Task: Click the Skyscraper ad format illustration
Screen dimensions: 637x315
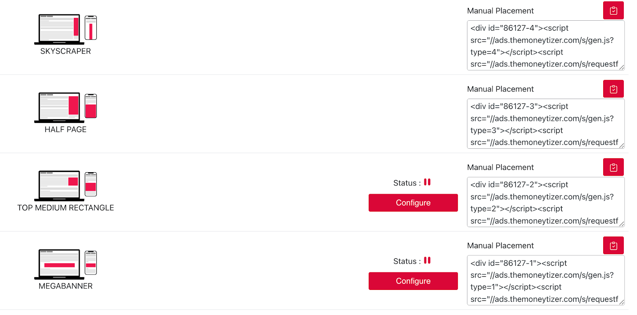Action: click(66, 29)
